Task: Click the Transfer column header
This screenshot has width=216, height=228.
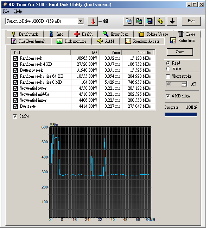Action: (x=138, y=53)
